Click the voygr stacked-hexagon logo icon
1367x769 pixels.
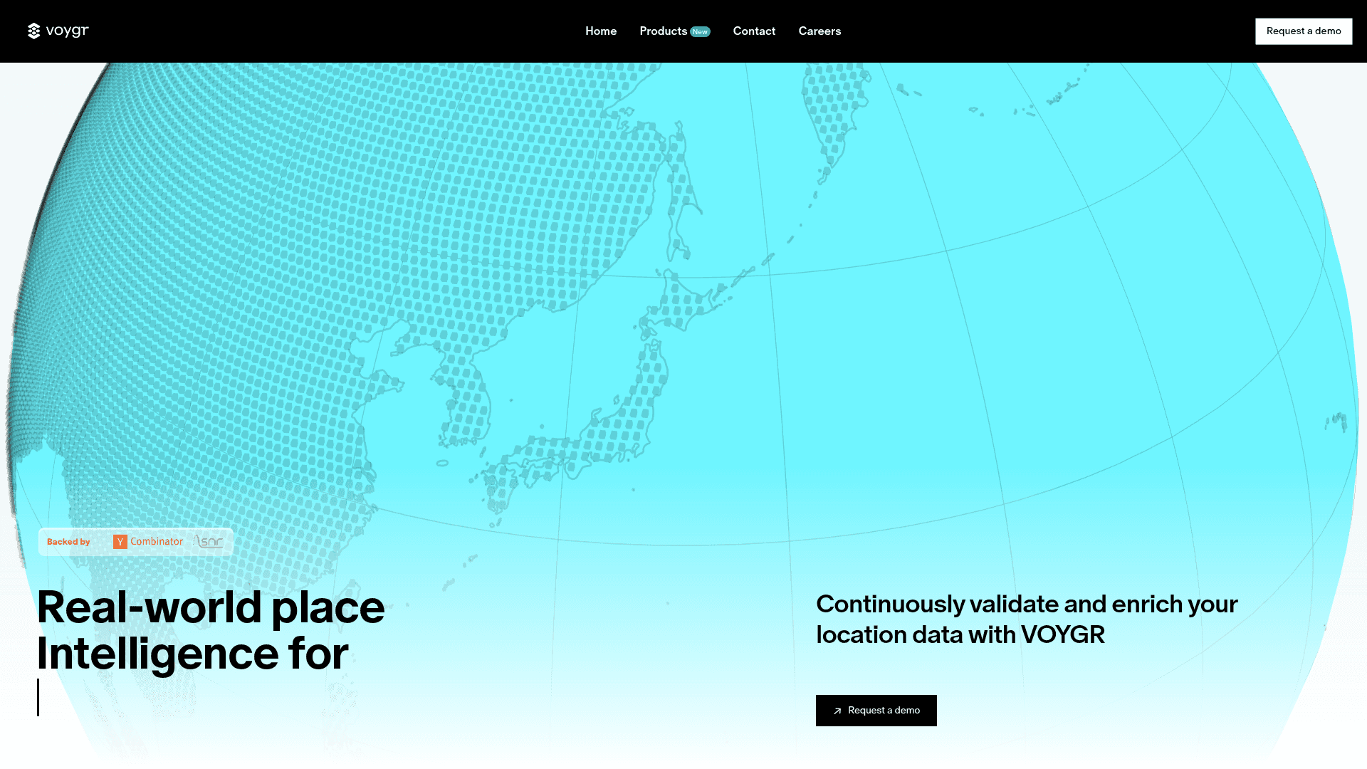[x=33, y=31]
